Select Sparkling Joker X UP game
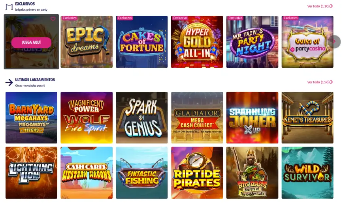The width and height of the screenshot is (343, 203). pyautogui.click(x=252, y=117)
